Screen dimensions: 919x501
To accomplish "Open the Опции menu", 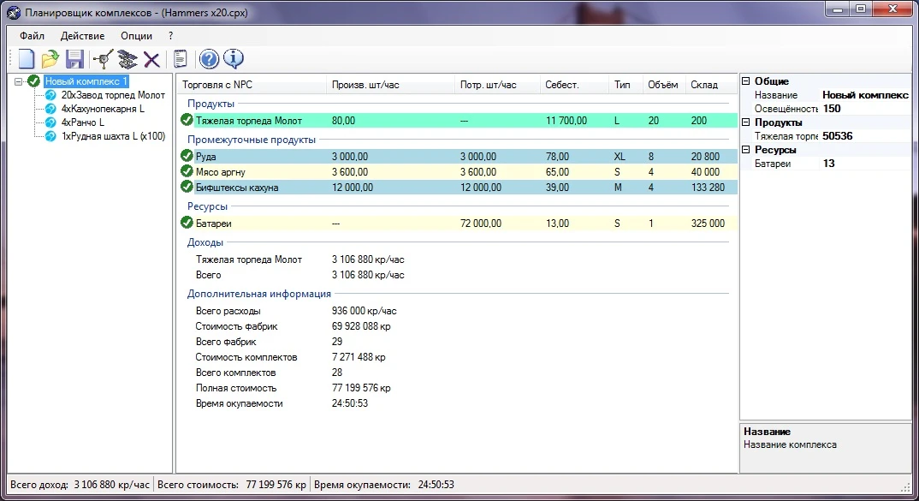I will coord(135,36).
